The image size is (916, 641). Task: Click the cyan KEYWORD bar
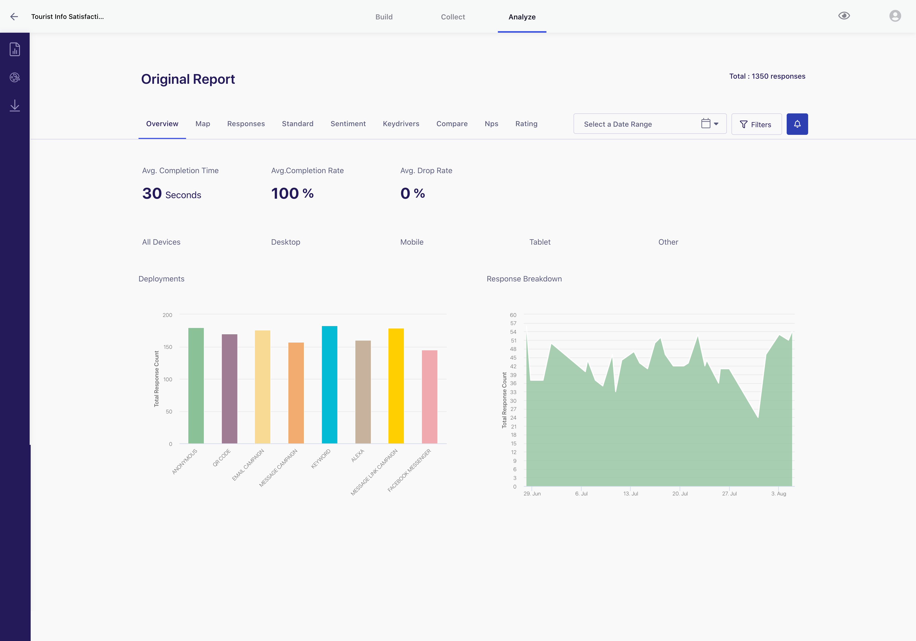[x=329, y=385]
